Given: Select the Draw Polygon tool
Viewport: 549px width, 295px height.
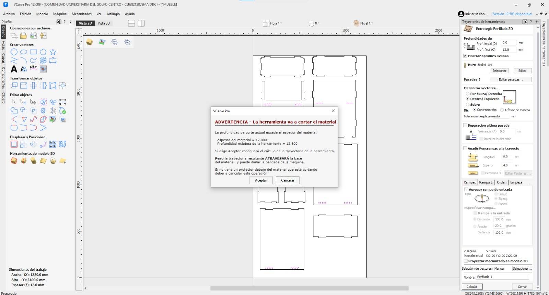Looking at the screenshot, I should pyautogui.click(x=43, y=52).
